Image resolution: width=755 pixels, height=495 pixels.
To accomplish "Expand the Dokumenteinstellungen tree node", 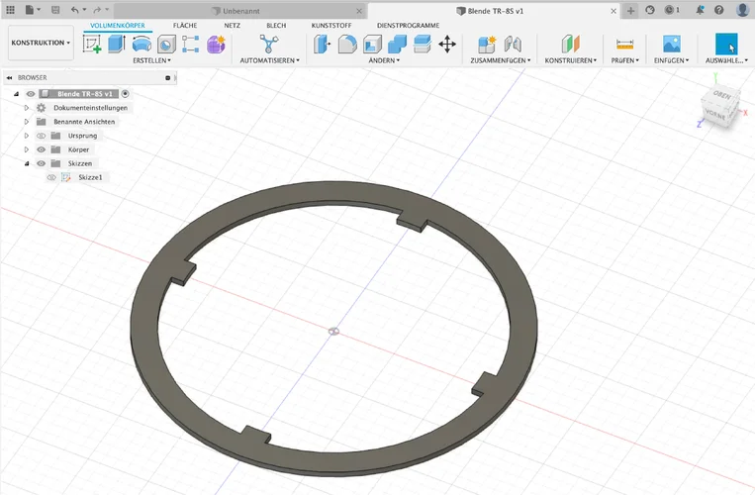I will [28, 108].
